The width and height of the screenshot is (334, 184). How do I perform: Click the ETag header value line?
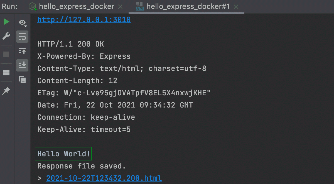point(124,93)
